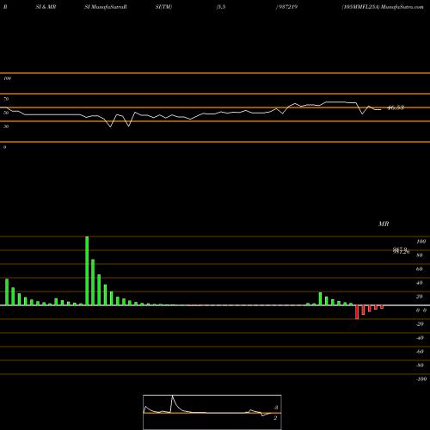
Task: Select the MR axis label -100
Action: tap(421, 379)
